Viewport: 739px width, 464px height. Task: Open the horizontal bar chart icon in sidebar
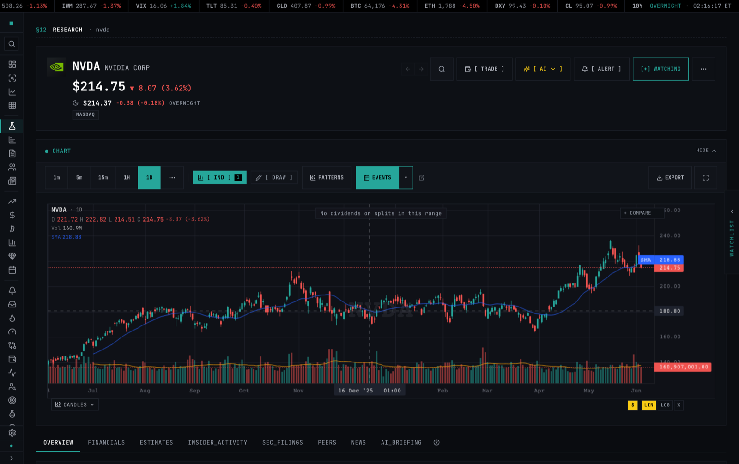(12, 140)
